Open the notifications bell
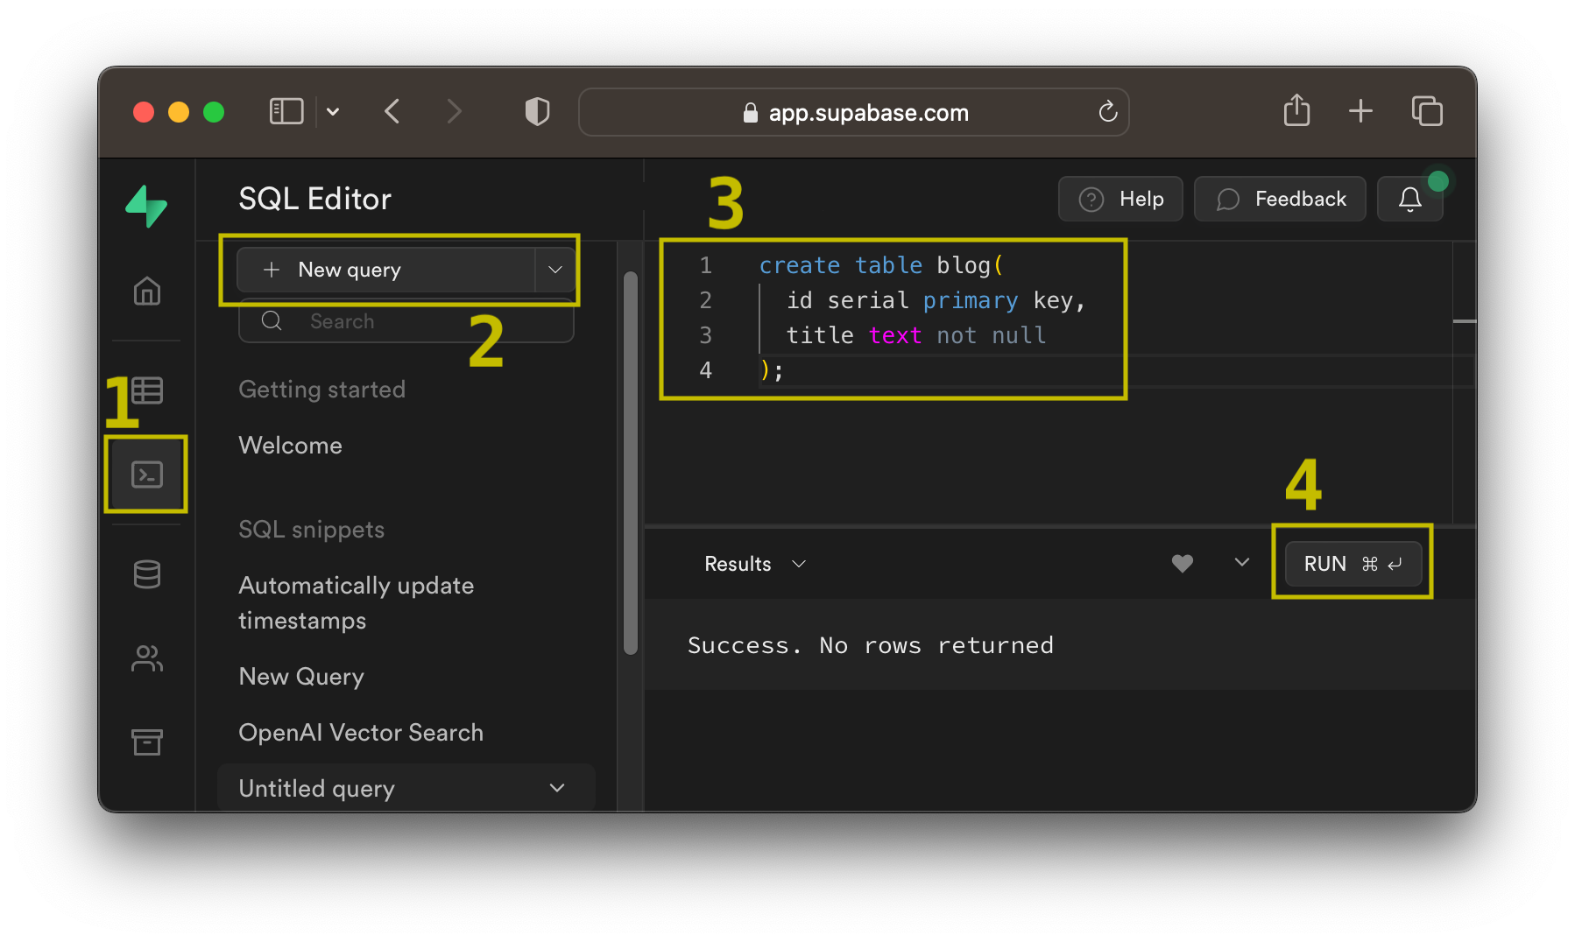1575x942 pixels. point(1409,199)
